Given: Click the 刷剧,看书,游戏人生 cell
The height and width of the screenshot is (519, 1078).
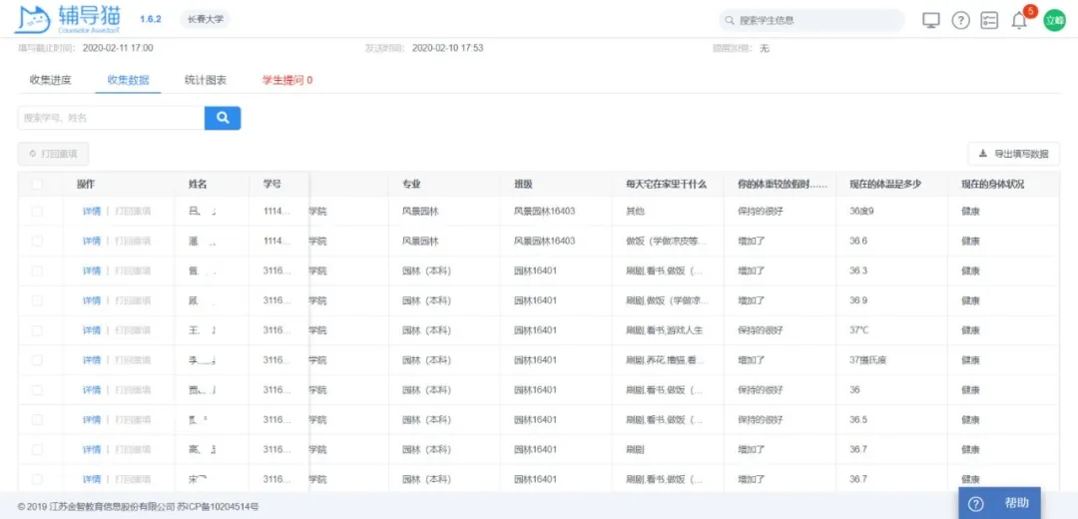Looking at the screenshot, I should coord(664,330).
